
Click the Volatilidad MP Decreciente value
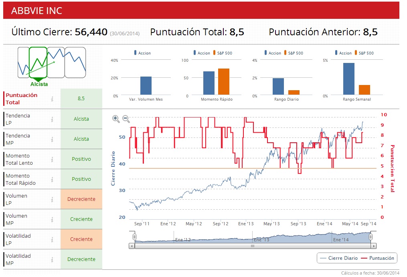[x=81, y=259]
